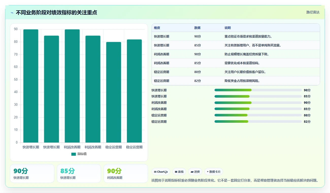Click the 利润改善期 progress bar showing 90分

pyautogui.click(x=258, y=103)
